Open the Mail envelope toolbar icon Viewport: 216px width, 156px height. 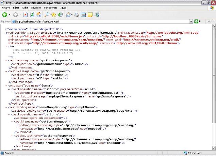click(69, 15)
